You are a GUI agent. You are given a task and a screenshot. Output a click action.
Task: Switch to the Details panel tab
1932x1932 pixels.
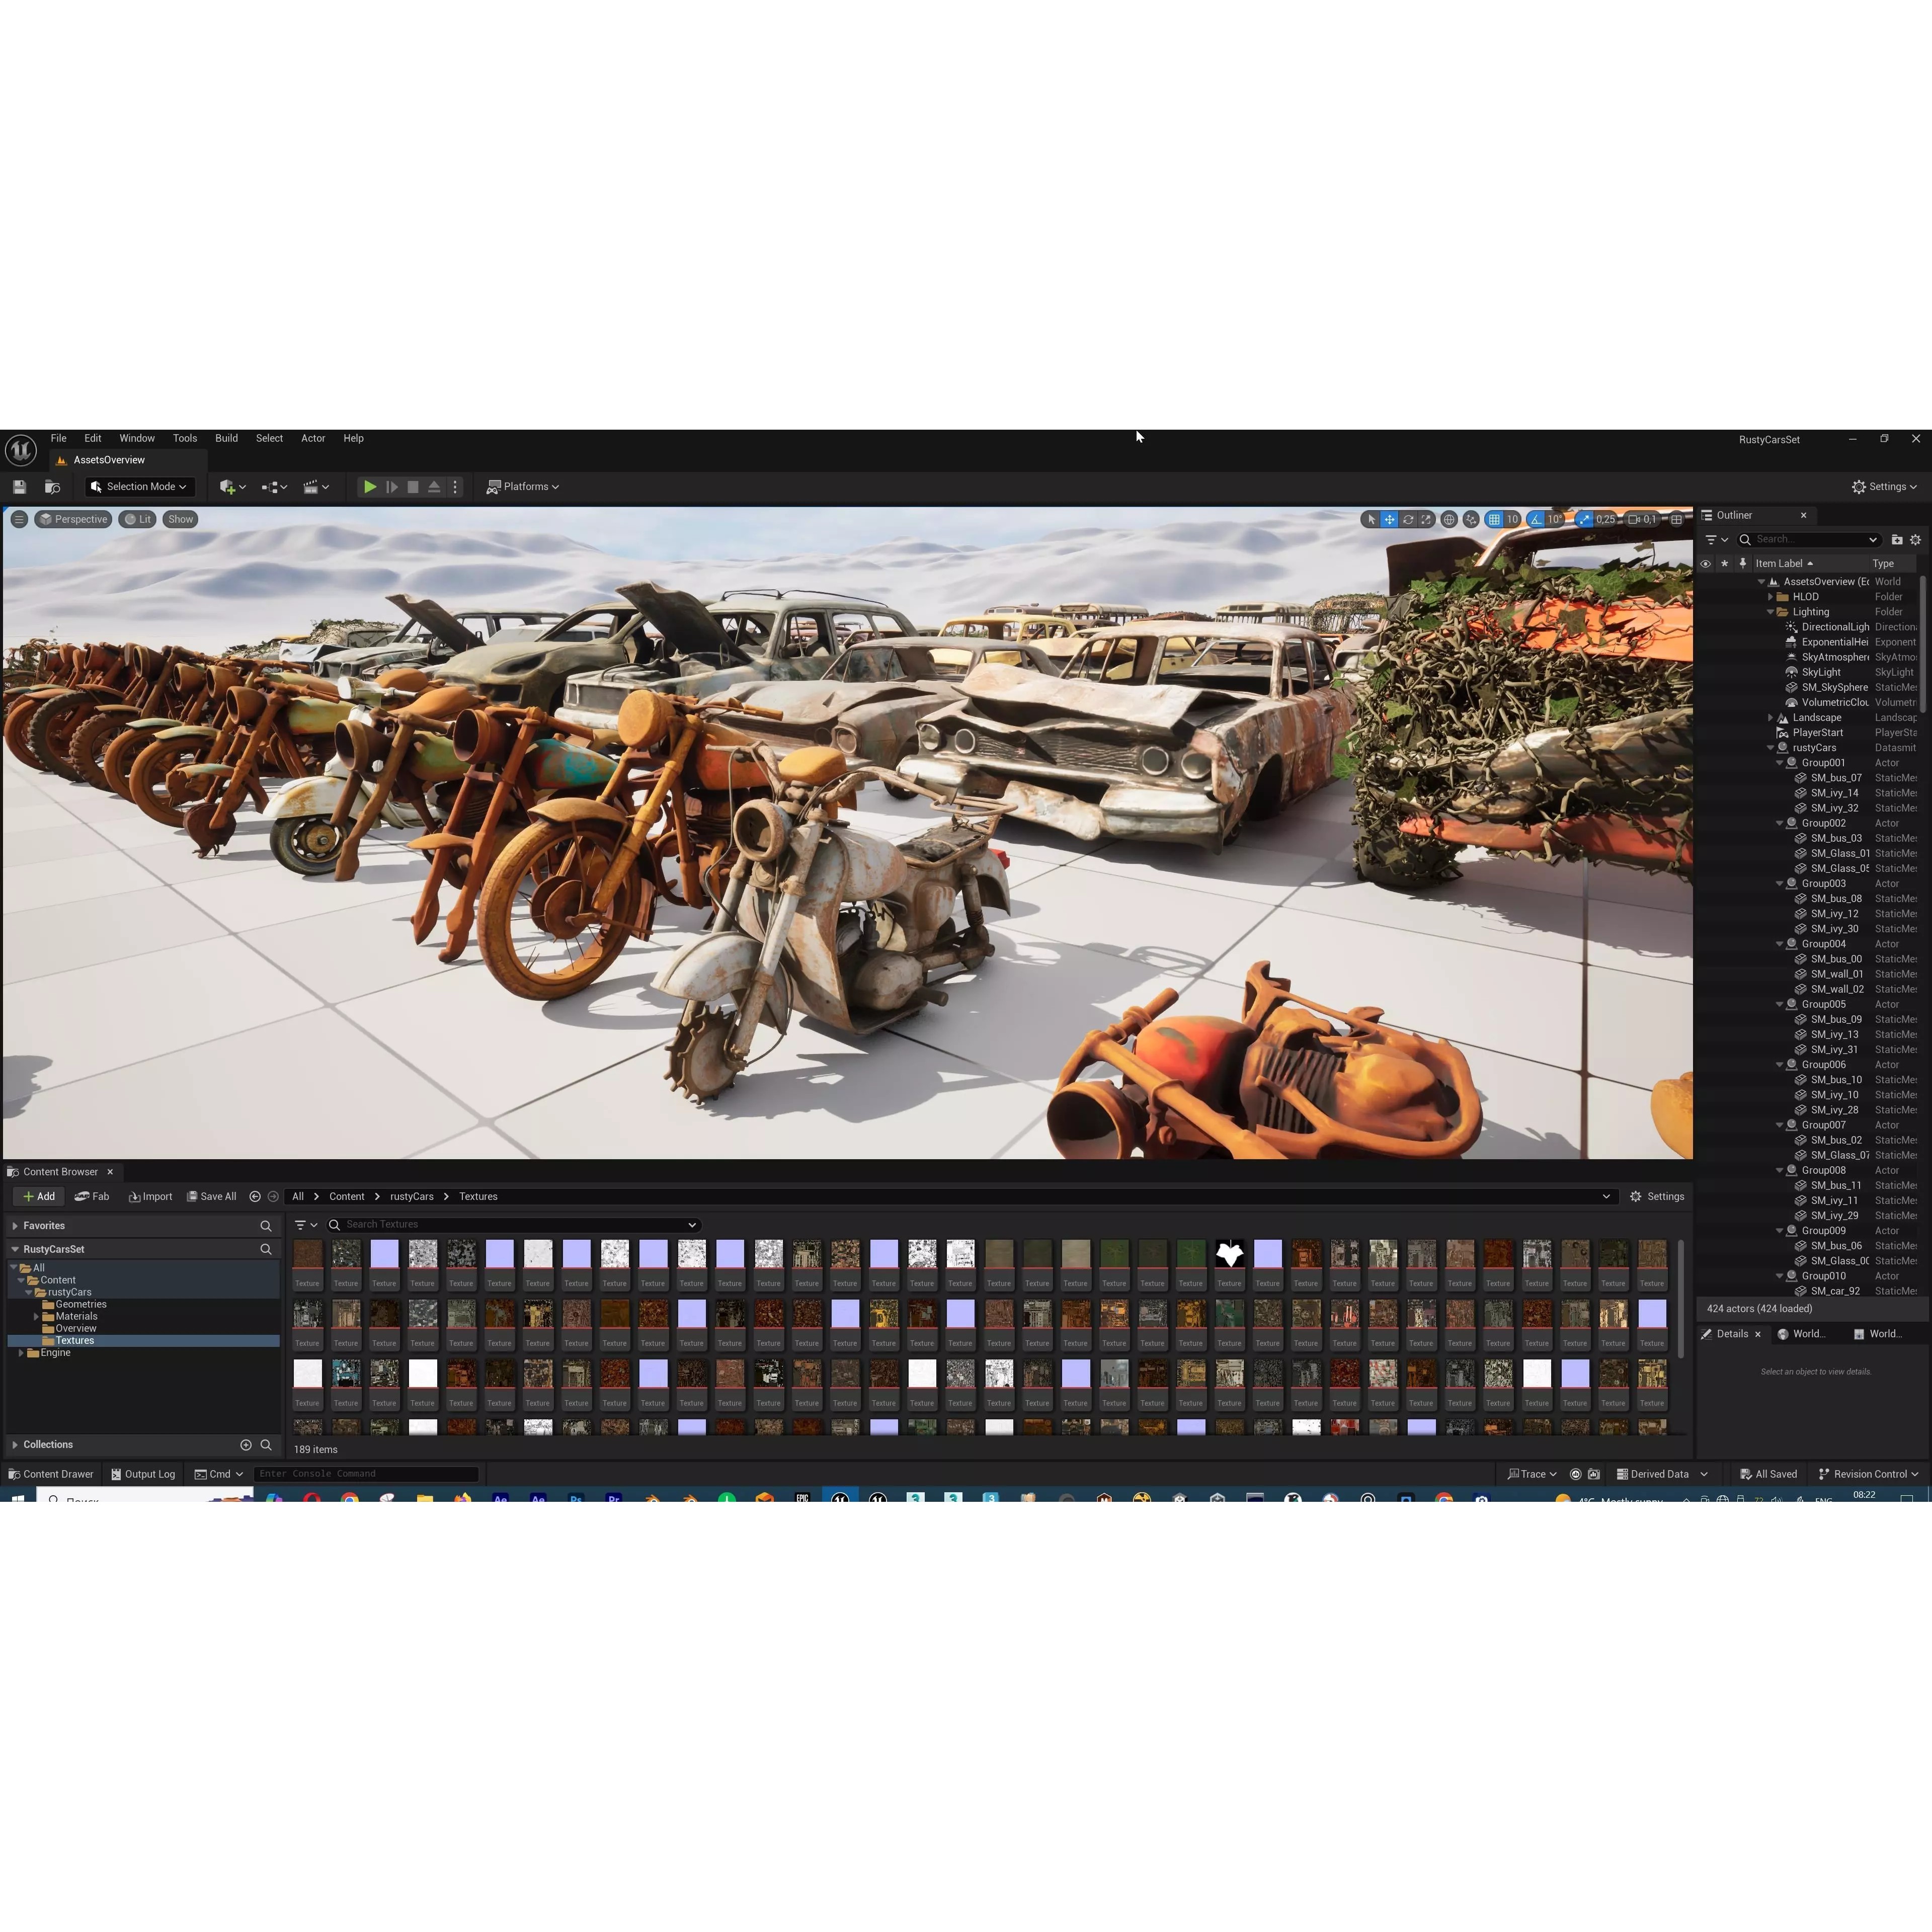click(x=1732, y=1334)
